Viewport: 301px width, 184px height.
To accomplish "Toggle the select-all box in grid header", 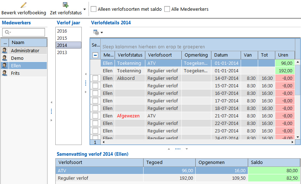I will (95, 55).
